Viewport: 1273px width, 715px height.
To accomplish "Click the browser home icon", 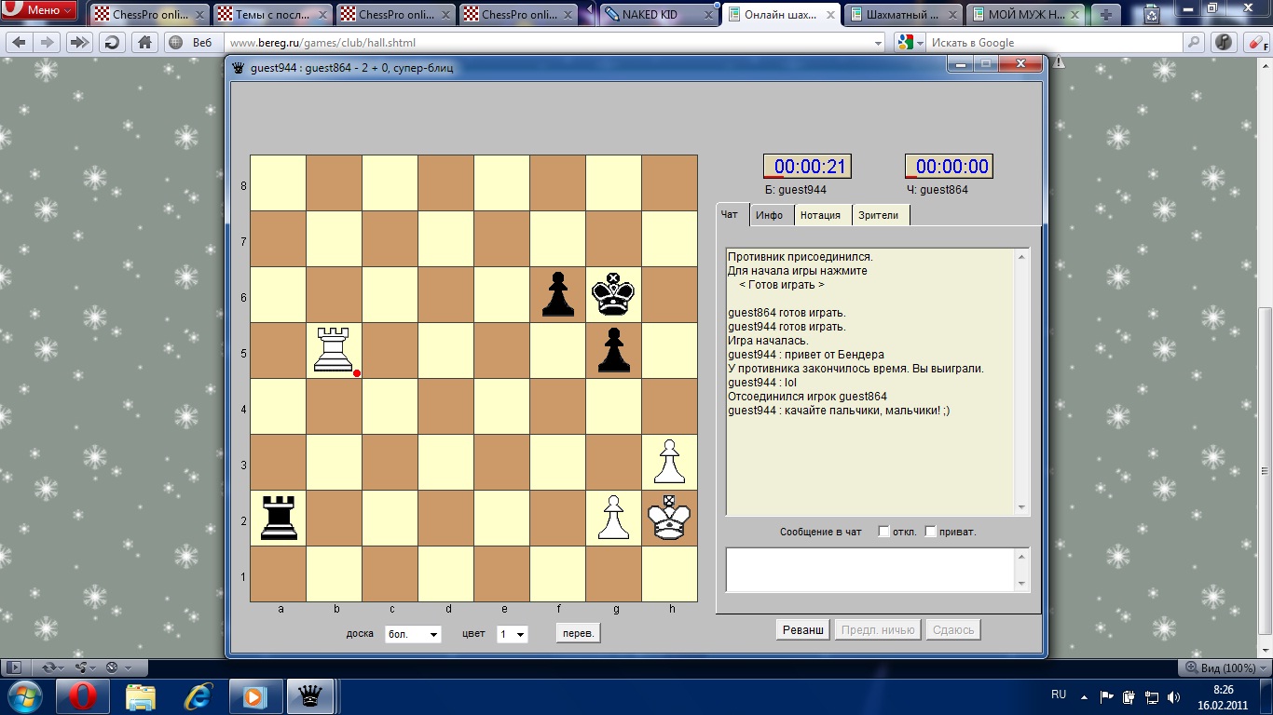I will coord(144,43).
